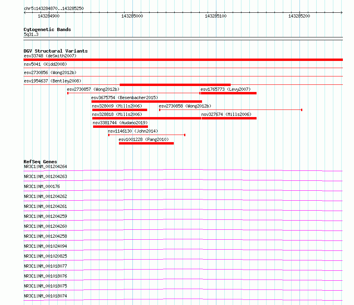Open nsv1146130 (John2014) variant label

tap(133, 131)
